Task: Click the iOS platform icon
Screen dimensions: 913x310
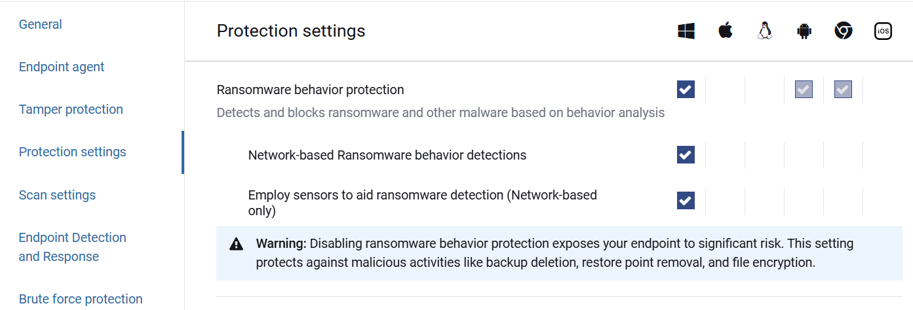Action: pyautogui.click(x=883, y=31)
